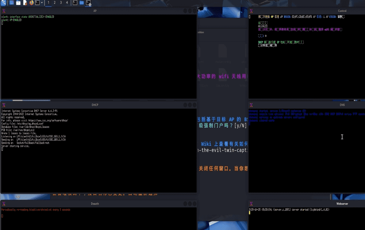The image size is (365, 230).
Task: Click the Webserver window's X icon
Action: click(x=251, y=204)
